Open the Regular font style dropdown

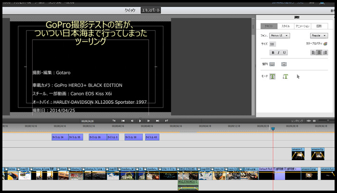point(319,36)
